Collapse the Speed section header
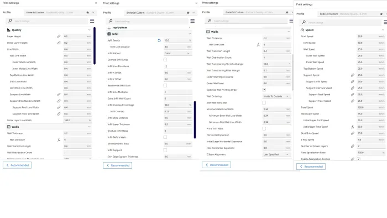Viewport: 387px width, 218px height. click(342, 30)
